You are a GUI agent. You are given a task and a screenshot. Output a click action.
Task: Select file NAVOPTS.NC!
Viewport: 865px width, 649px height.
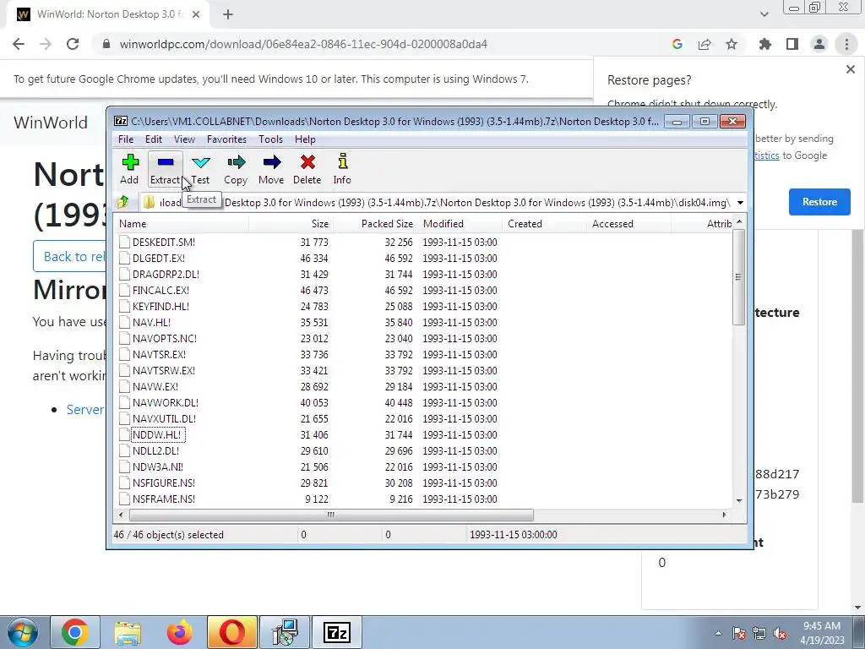pos(165,338)
